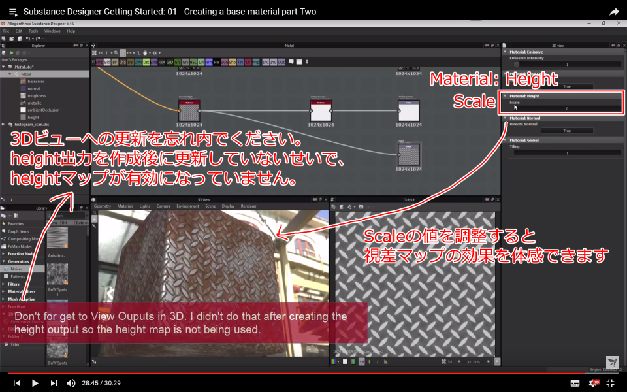Viewport: 627px width, 392px height.
Task: Add a Warp (Wrp) node
Action: (255, 62)
